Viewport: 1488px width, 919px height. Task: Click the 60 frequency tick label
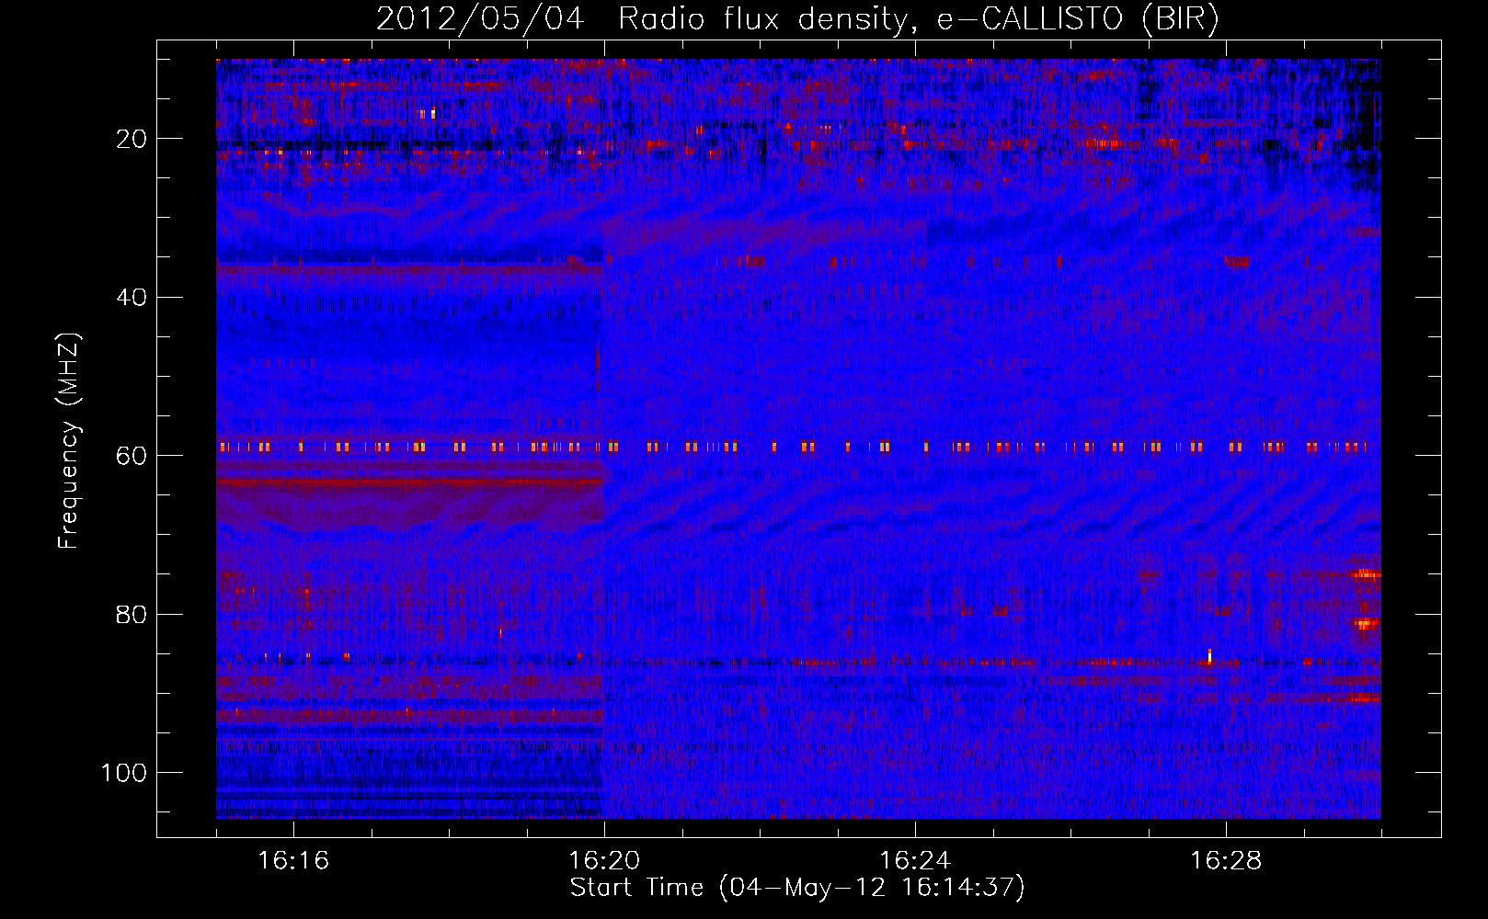pos(132,456)
